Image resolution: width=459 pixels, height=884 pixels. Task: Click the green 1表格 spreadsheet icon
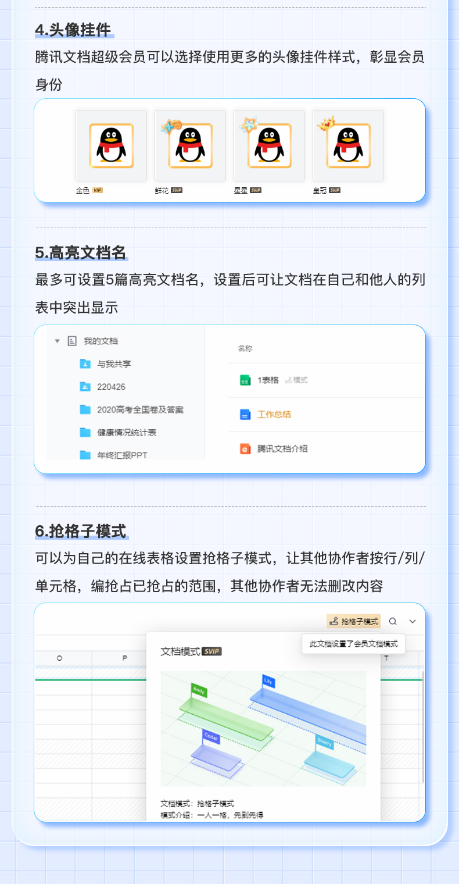[245, 380]
